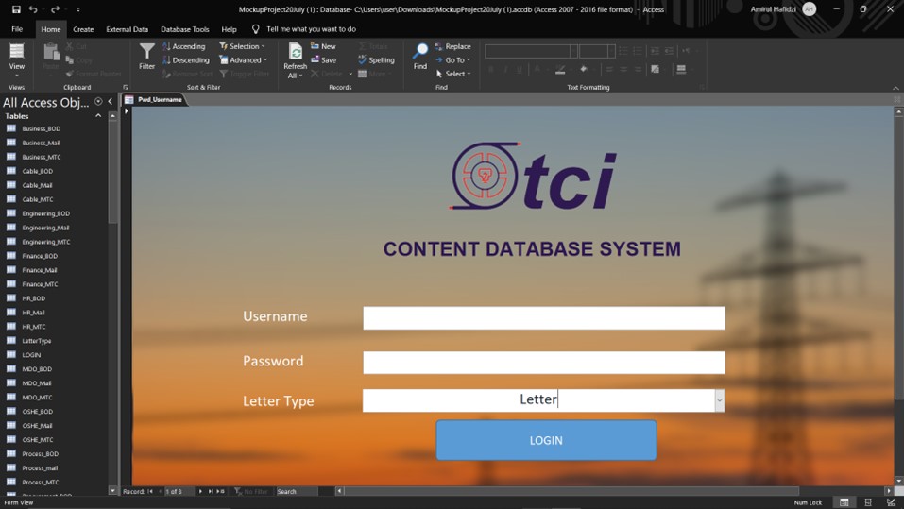Select the Cable_MTC table
The height and width of the screenshot is (509, 904).
[38, 199]
